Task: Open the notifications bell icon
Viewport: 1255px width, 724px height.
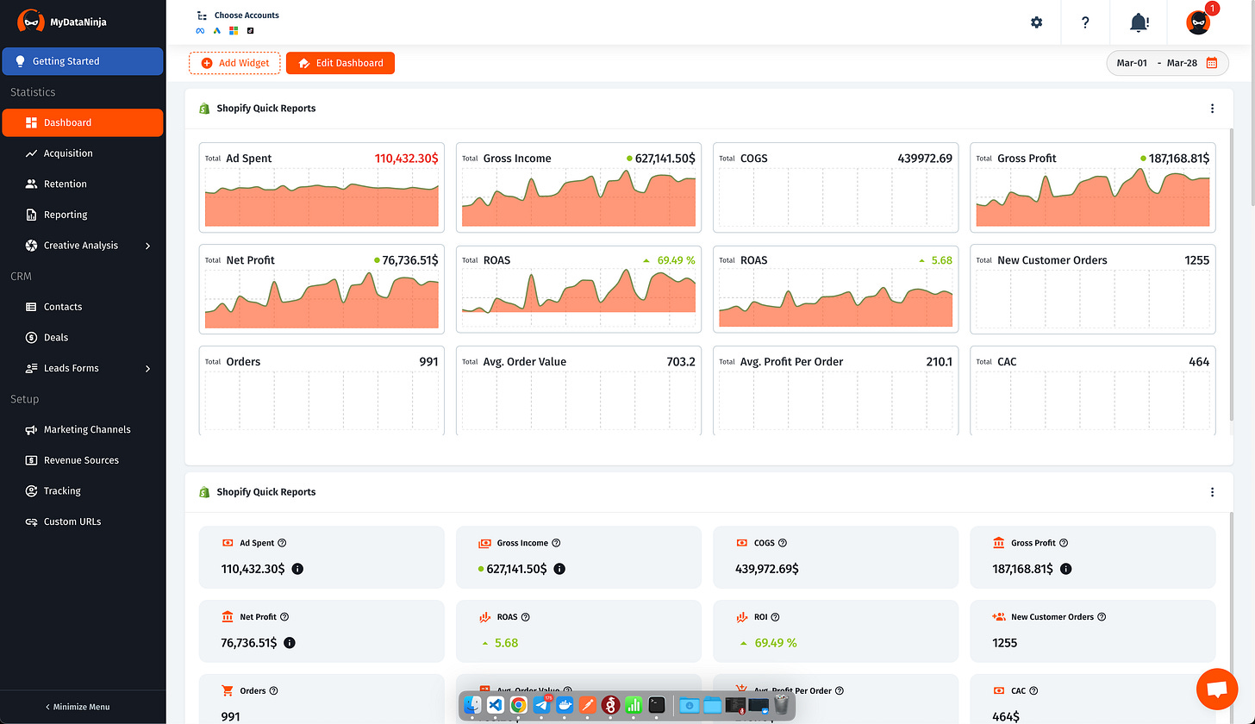Action: pyautogui.click(x=1139, y=22)
